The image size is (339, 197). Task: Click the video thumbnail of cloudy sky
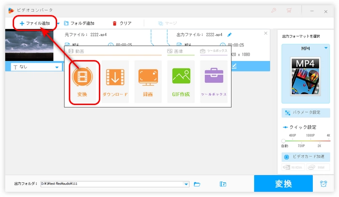(x=29, y=45)
